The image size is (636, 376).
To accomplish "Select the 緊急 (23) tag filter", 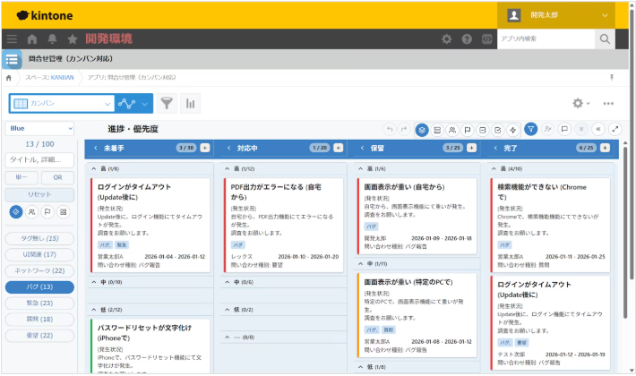I will pos(39,303).
